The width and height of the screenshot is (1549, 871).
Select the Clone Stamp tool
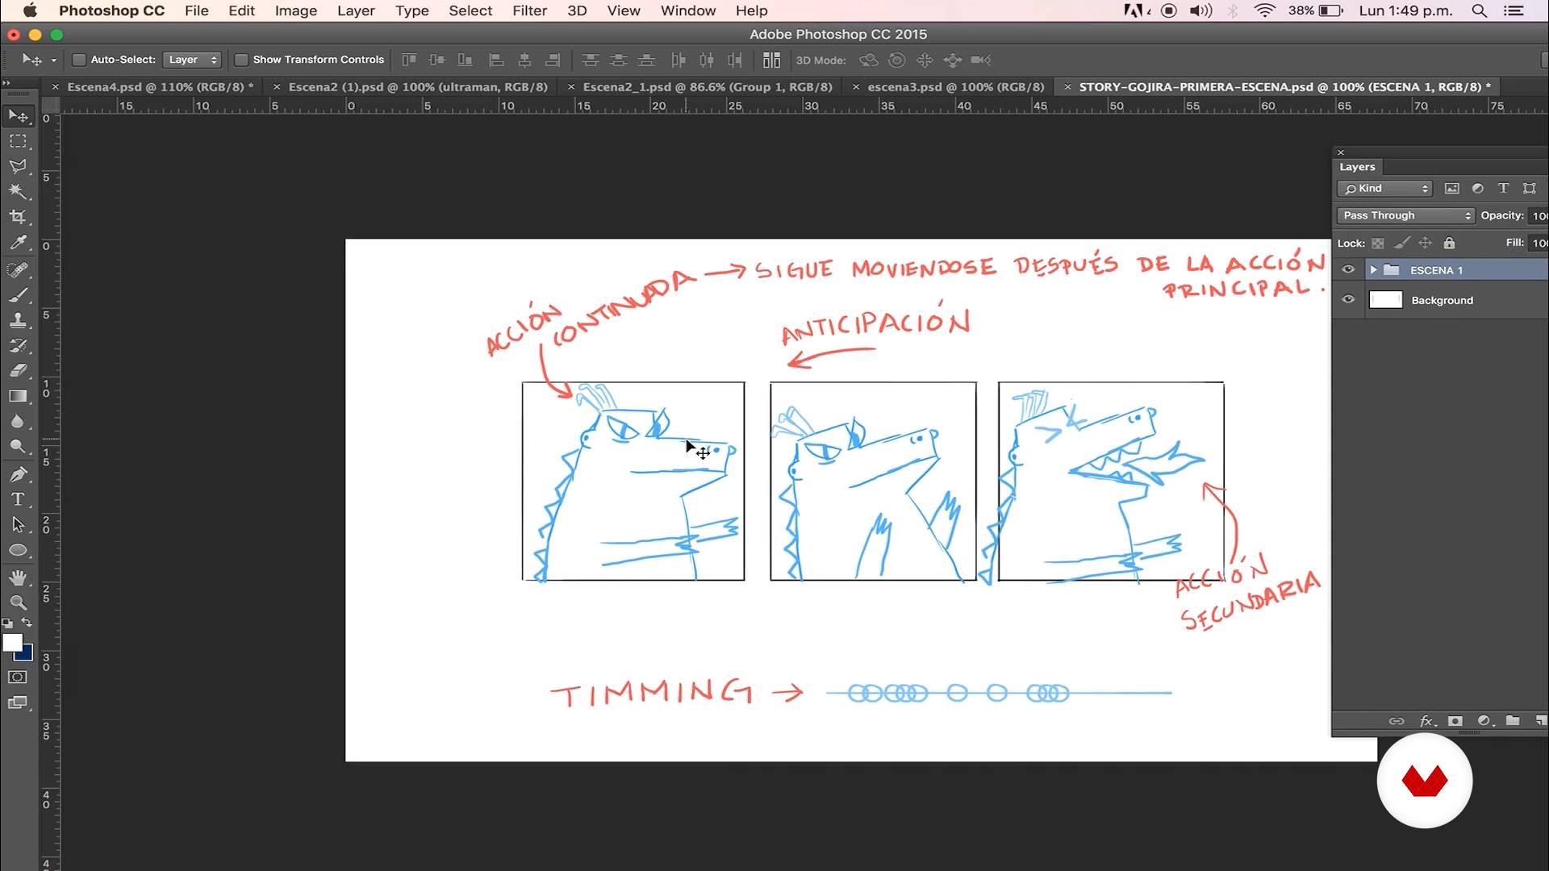click(x=19, y=320)
